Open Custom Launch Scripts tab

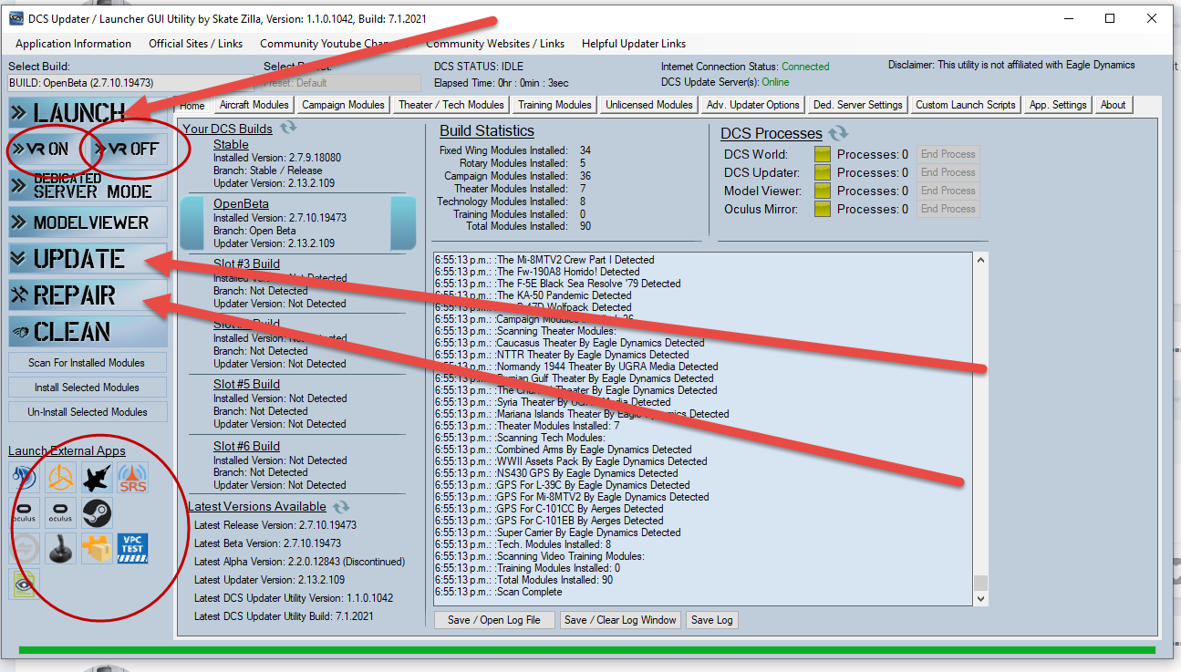pyautogui.click(x=966, y=105)
